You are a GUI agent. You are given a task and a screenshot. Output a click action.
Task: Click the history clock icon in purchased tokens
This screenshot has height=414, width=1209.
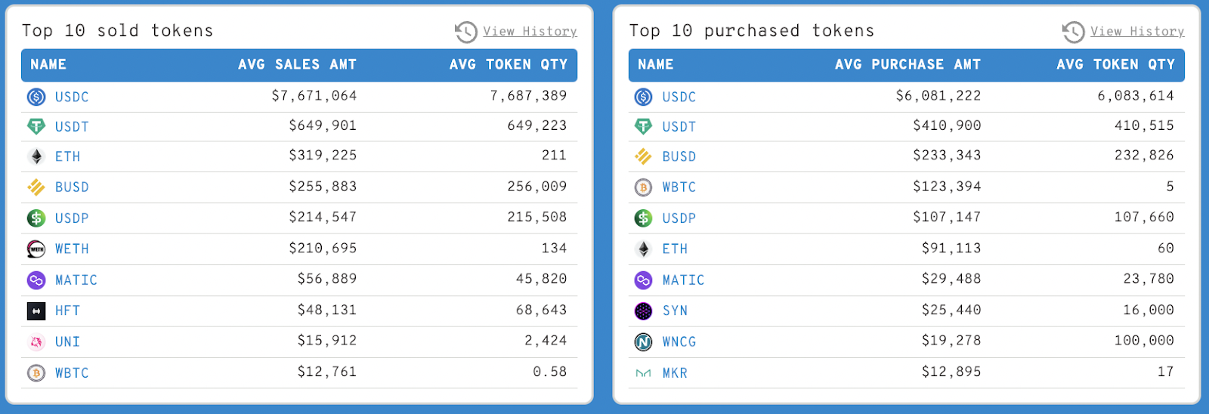[x=1073, y=32]
